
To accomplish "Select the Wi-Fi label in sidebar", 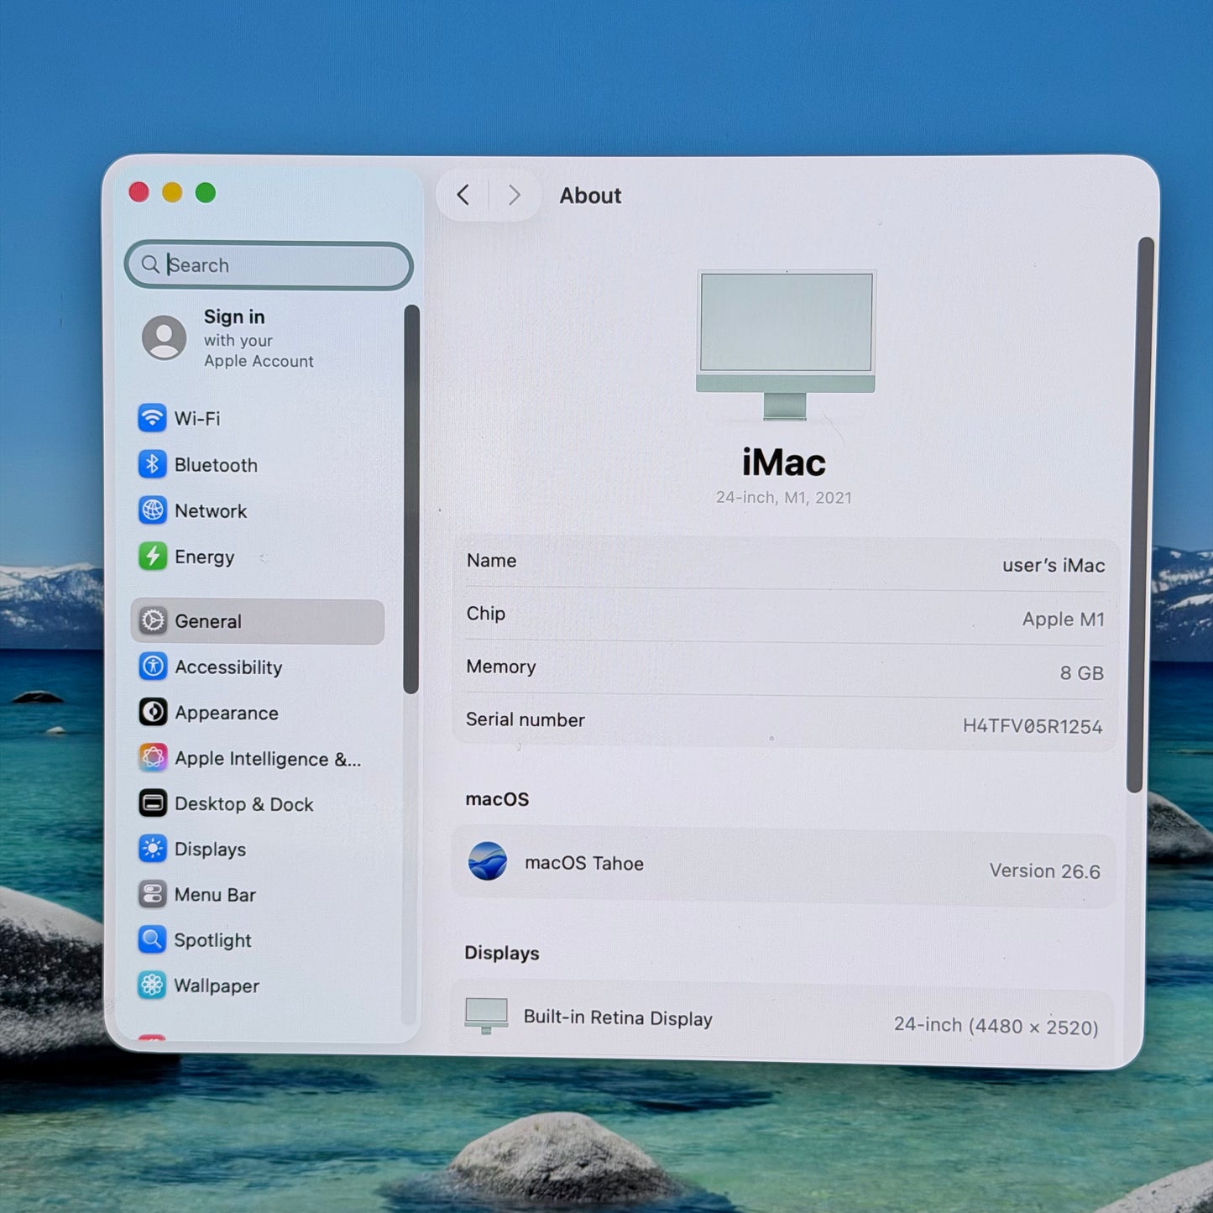I will coord(197,418).
